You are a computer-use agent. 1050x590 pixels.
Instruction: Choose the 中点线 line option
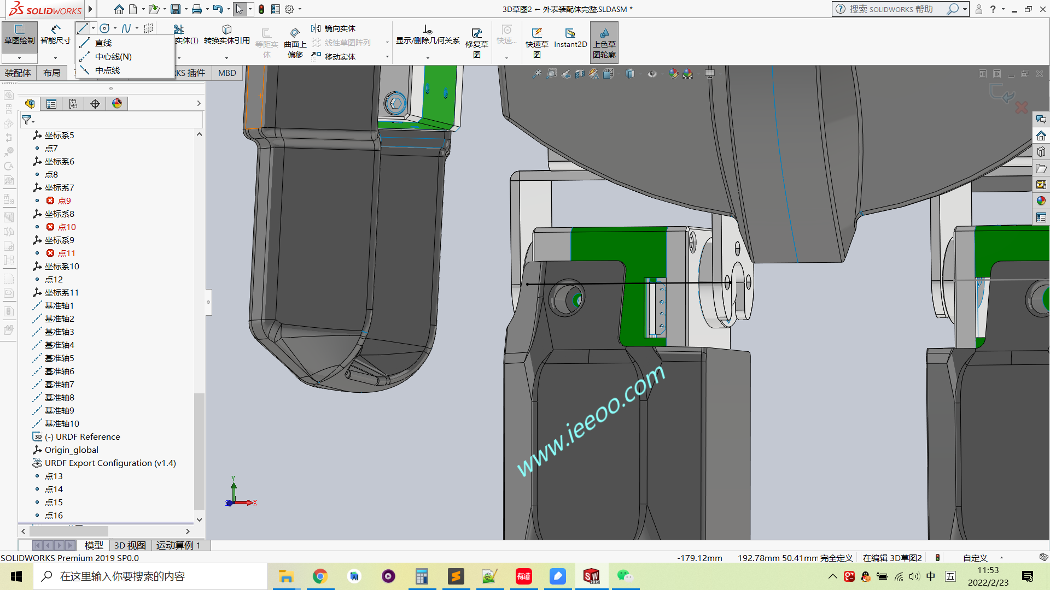coord(107,70)
